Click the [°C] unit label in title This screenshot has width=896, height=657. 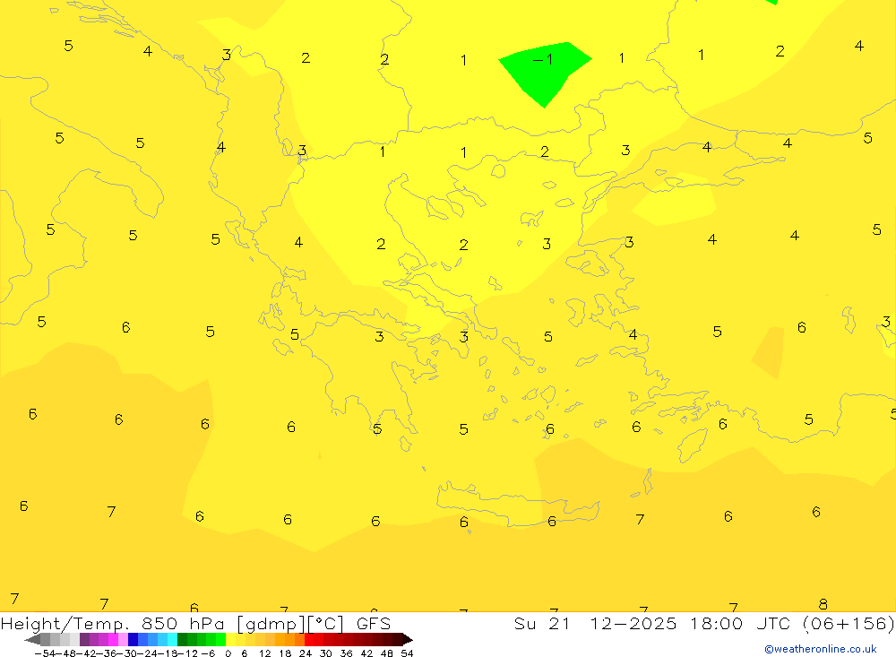[x=328, y=623]
